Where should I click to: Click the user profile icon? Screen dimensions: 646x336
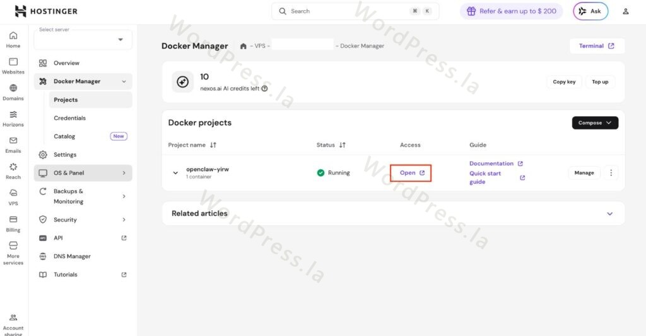coord(625,11)
